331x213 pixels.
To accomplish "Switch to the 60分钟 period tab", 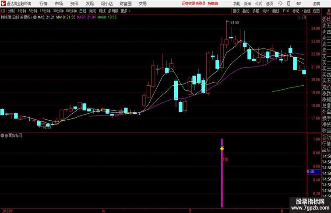I will pyautogui.click(x=71, y=11).
